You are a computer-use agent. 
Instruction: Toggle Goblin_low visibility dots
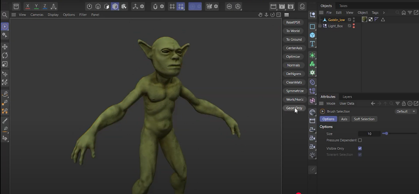point(354,20)
